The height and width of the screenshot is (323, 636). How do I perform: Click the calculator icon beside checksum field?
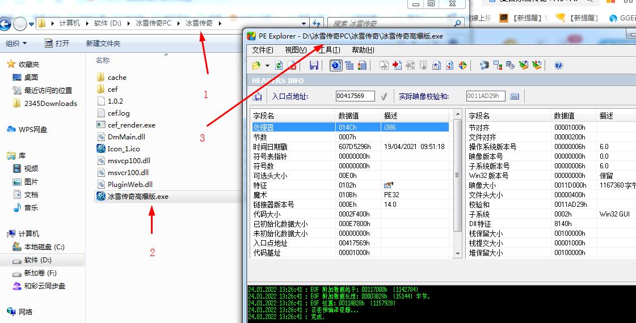click(515, 96)
